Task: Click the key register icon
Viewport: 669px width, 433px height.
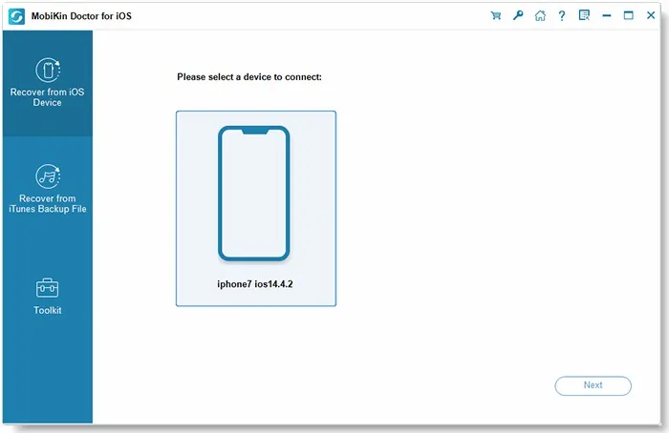Action: coord(518,15)
